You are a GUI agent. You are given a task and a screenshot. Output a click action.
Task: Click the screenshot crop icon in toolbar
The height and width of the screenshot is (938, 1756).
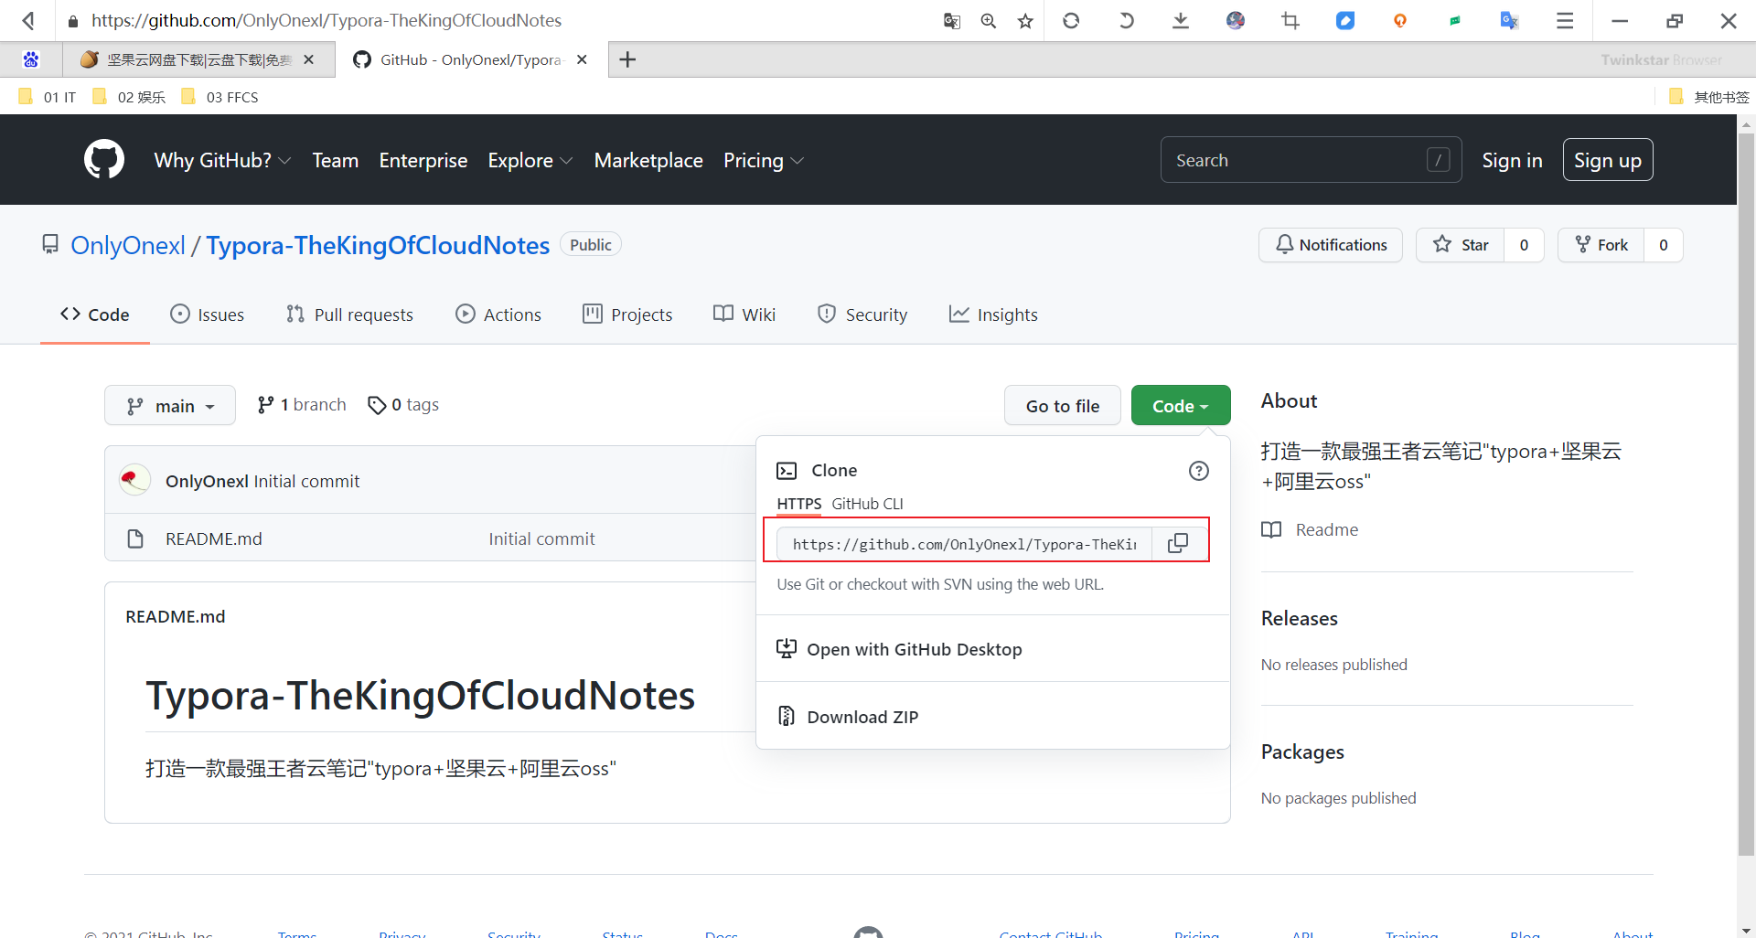pyautogui.click(x=1290, y=20)
